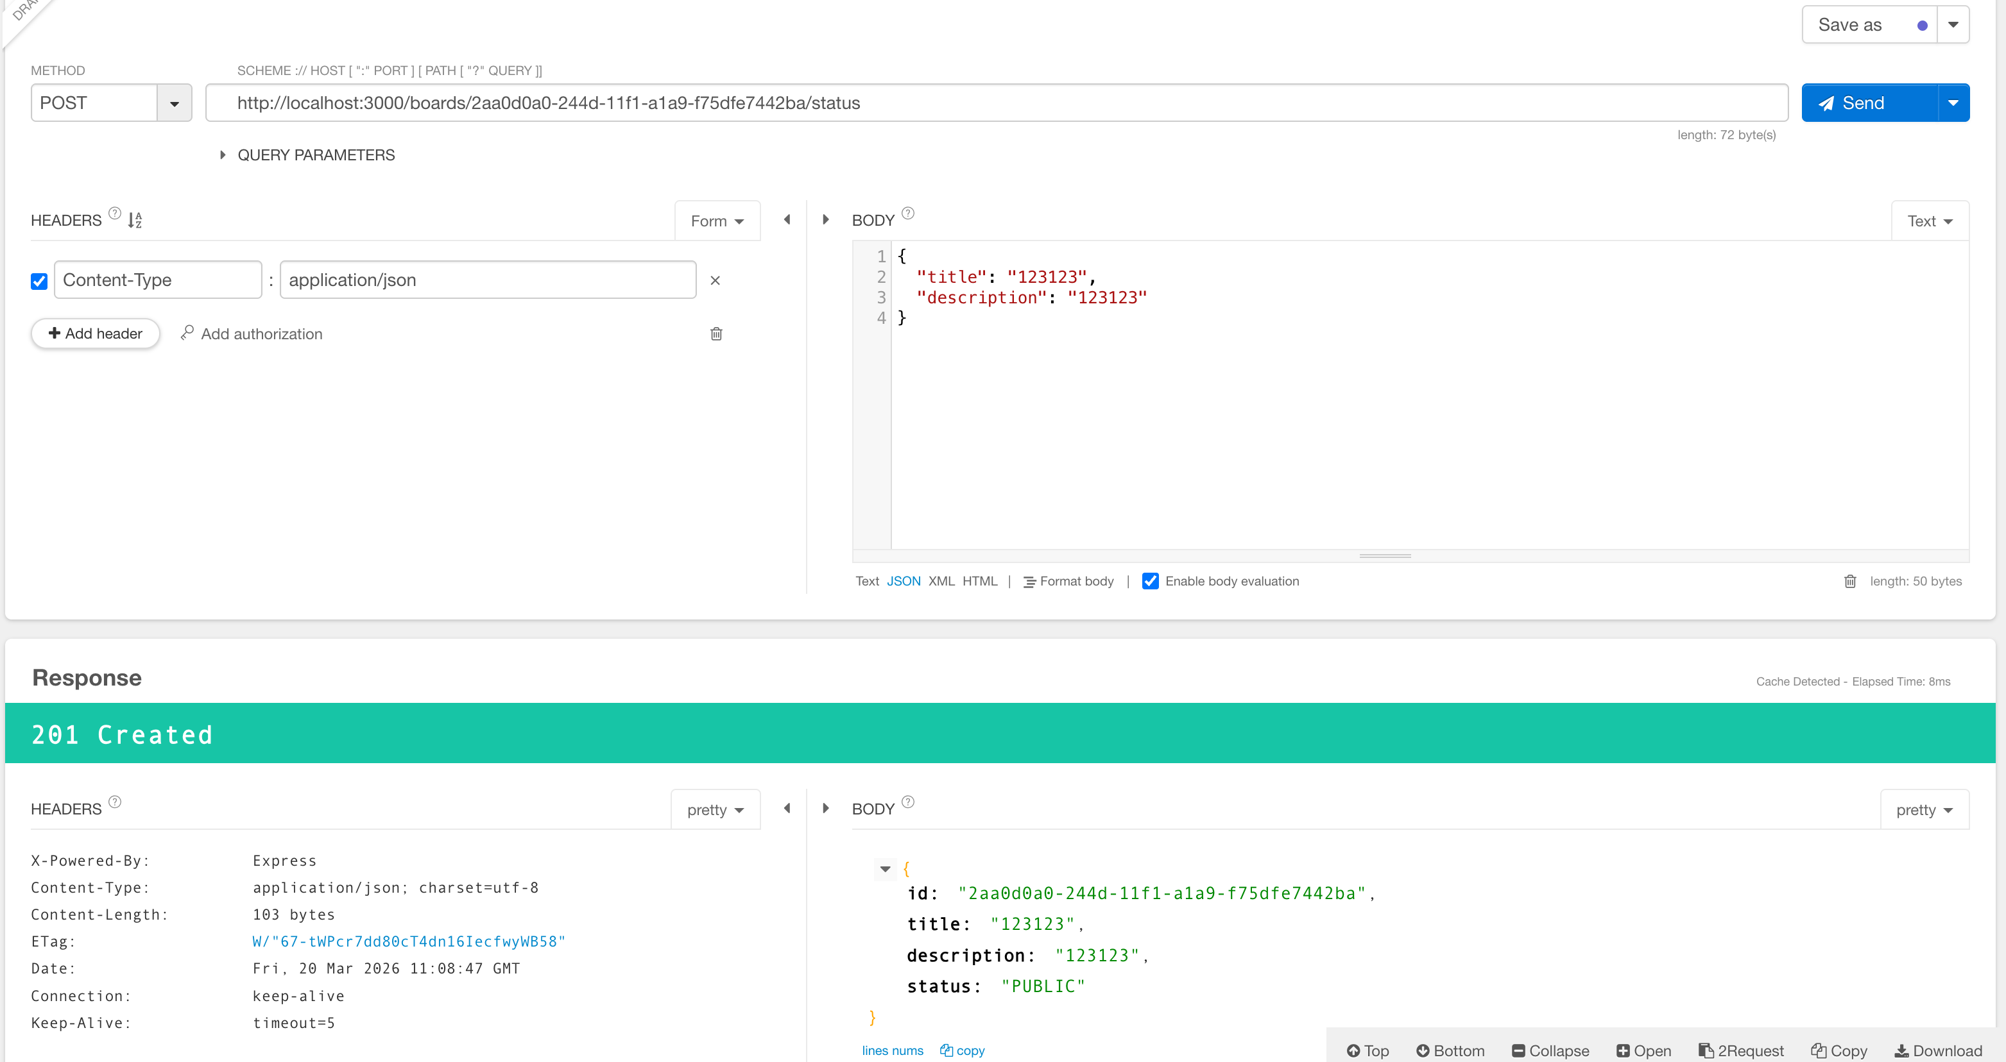The image size is (2006, 1062).
Task: Click the headers trash bin icon
Action: click(716, 333)
